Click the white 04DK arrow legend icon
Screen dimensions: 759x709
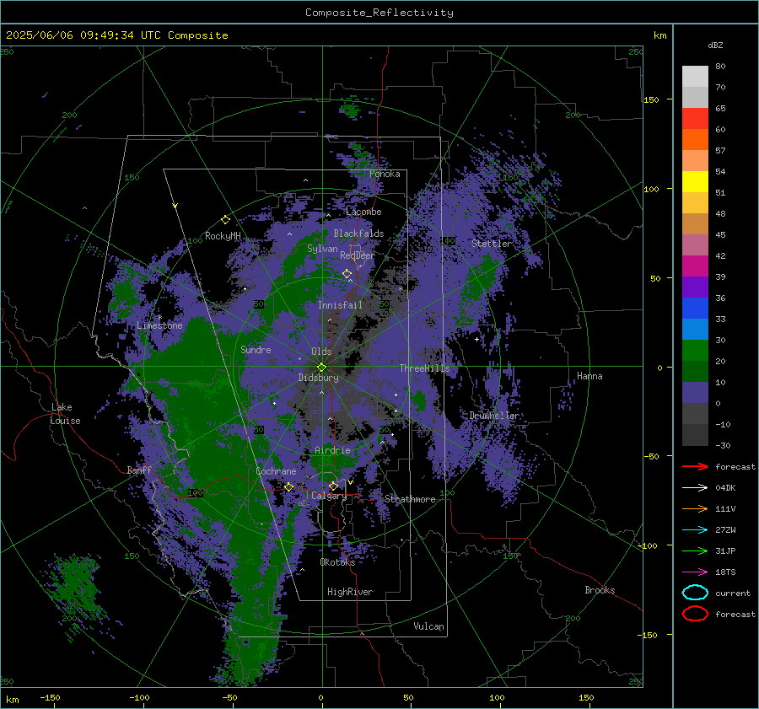[x=695, y=487]
